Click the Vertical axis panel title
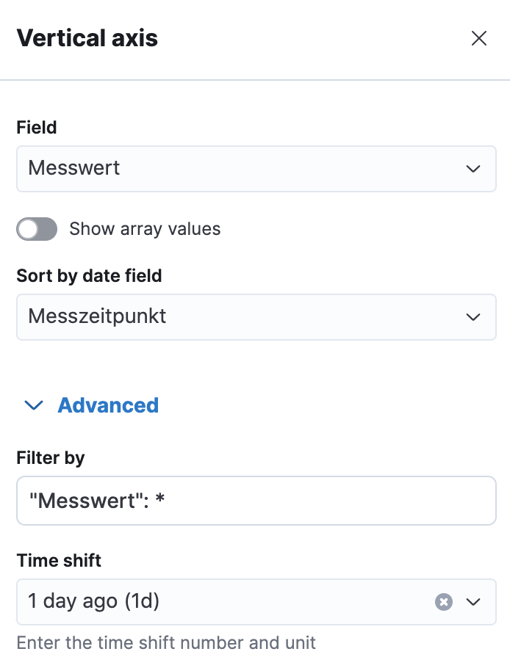510x668 pixels. point(87,37)
